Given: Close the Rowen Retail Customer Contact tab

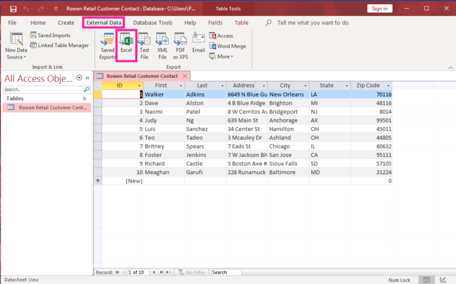Looking at the screenshot, I should click(x=185, y=76).
